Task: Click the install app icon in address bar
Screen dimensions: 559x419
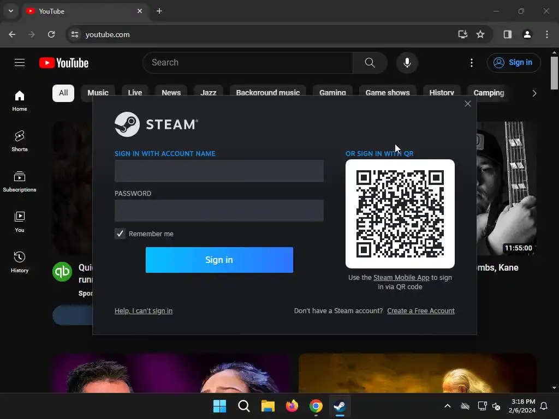Action: (x=463, y=34)
